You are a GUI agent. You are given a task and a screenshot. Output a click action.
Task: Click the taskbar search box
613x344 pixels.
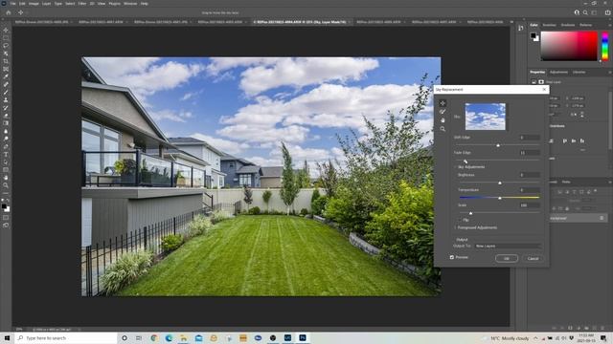66,337
